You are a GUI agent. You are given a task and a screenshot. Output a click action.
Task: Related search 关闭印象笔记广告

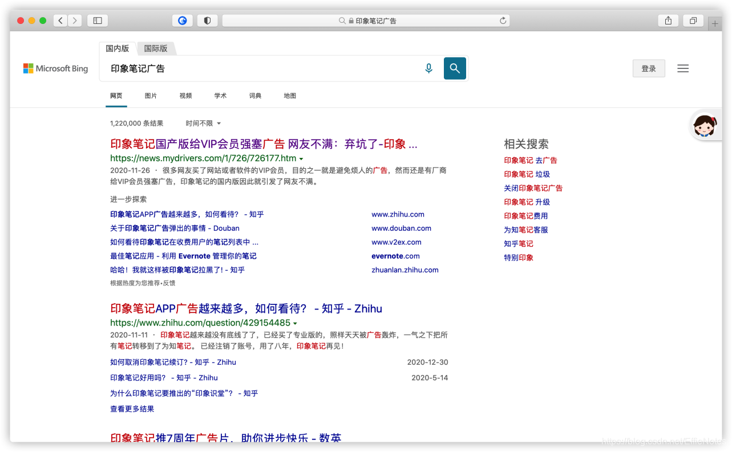pos(533,188)
